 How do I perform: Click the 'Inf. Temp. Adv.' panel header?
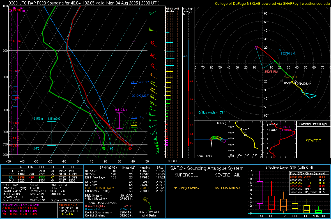188,11
